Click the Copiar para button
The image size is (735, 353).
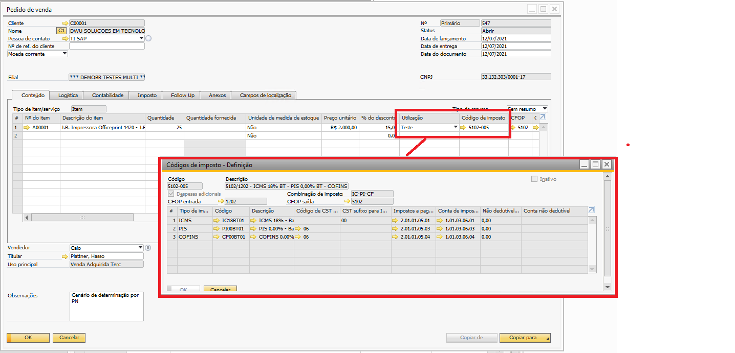pyautogui.click(x=525, y=338)
